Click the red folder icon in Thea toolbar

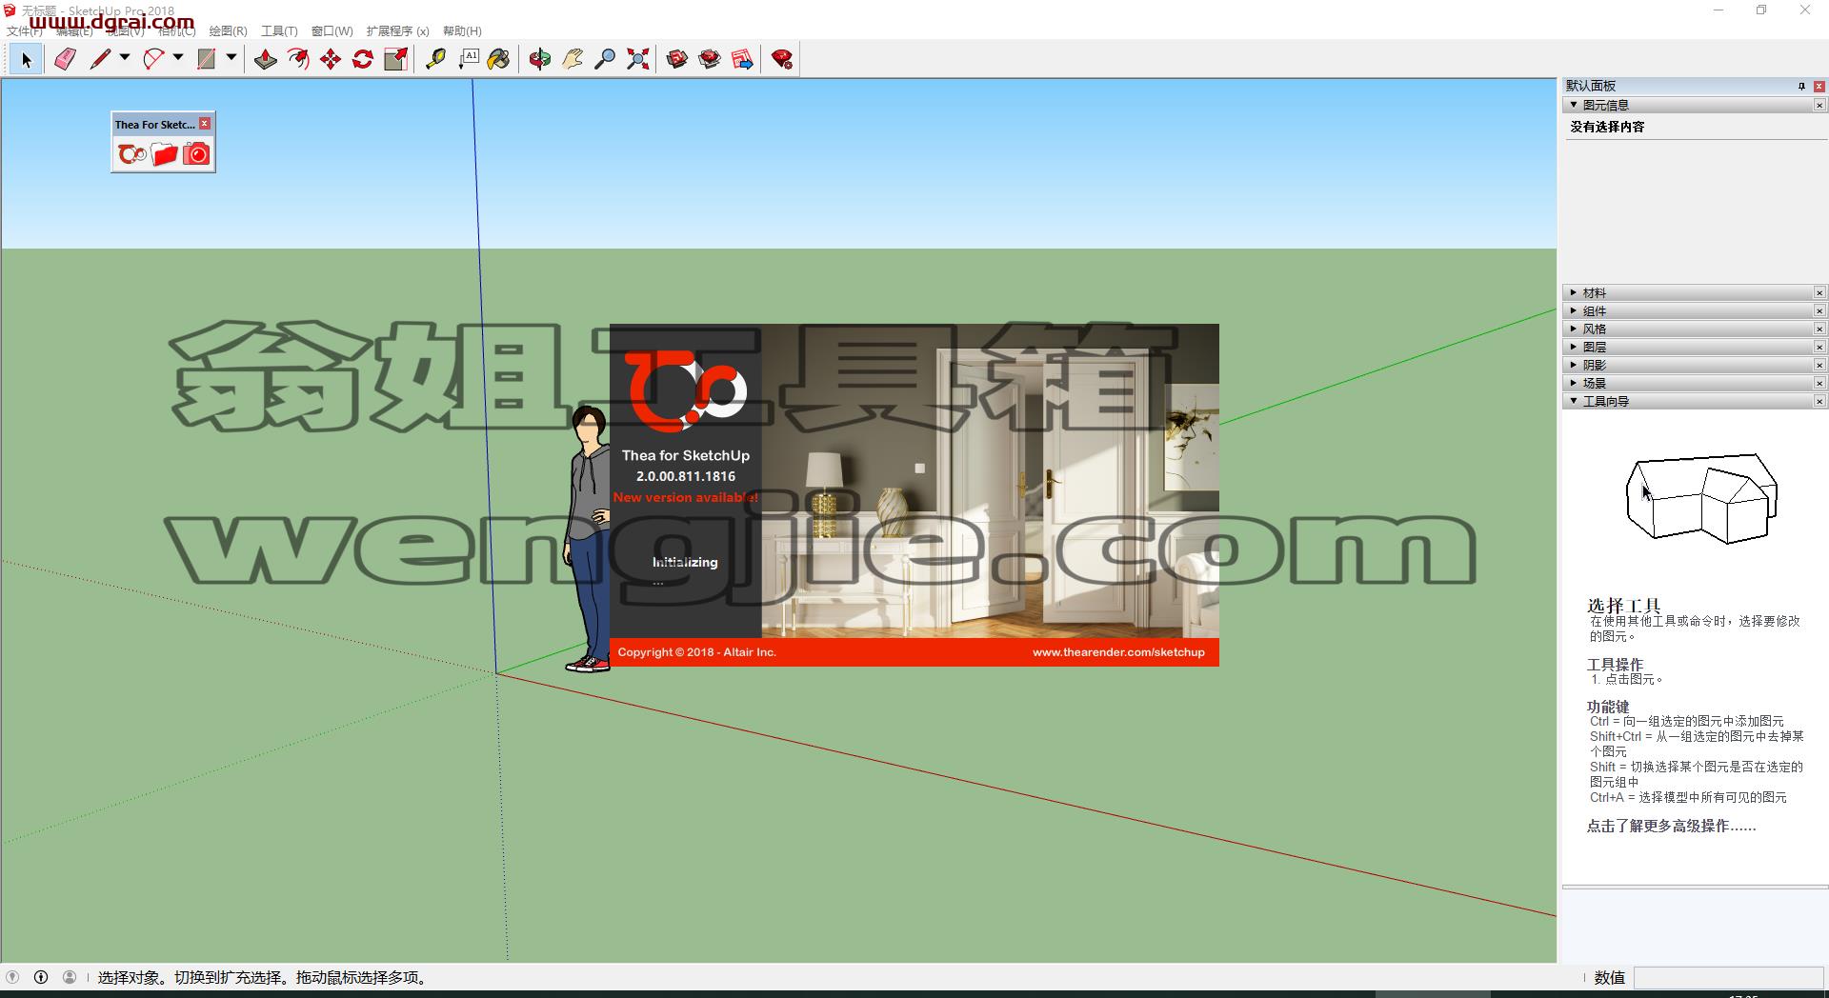click(x=164, y=153)
